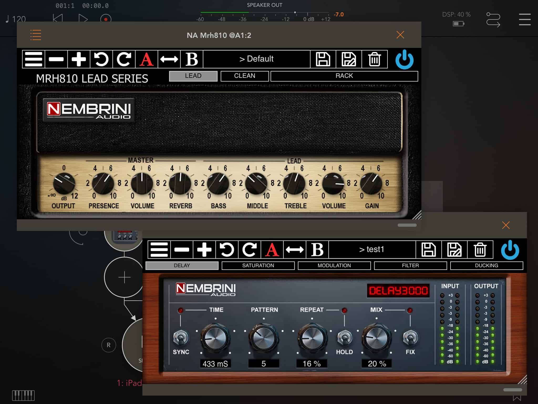The height and width of the screenshot is (404, 538).
Task: Click the 20 % mix value field
Action: 377,363
